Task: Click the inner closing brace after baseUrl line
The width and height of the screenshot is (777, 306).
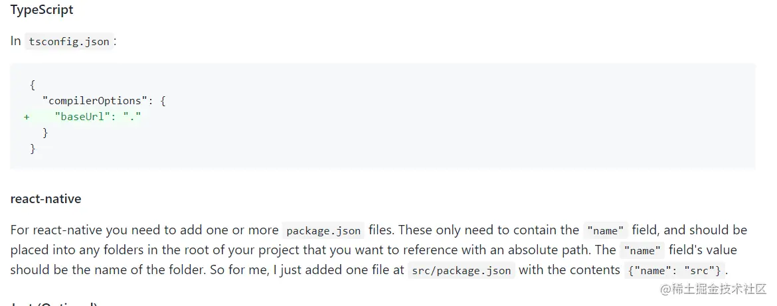Action: click(x=45, y=133)
